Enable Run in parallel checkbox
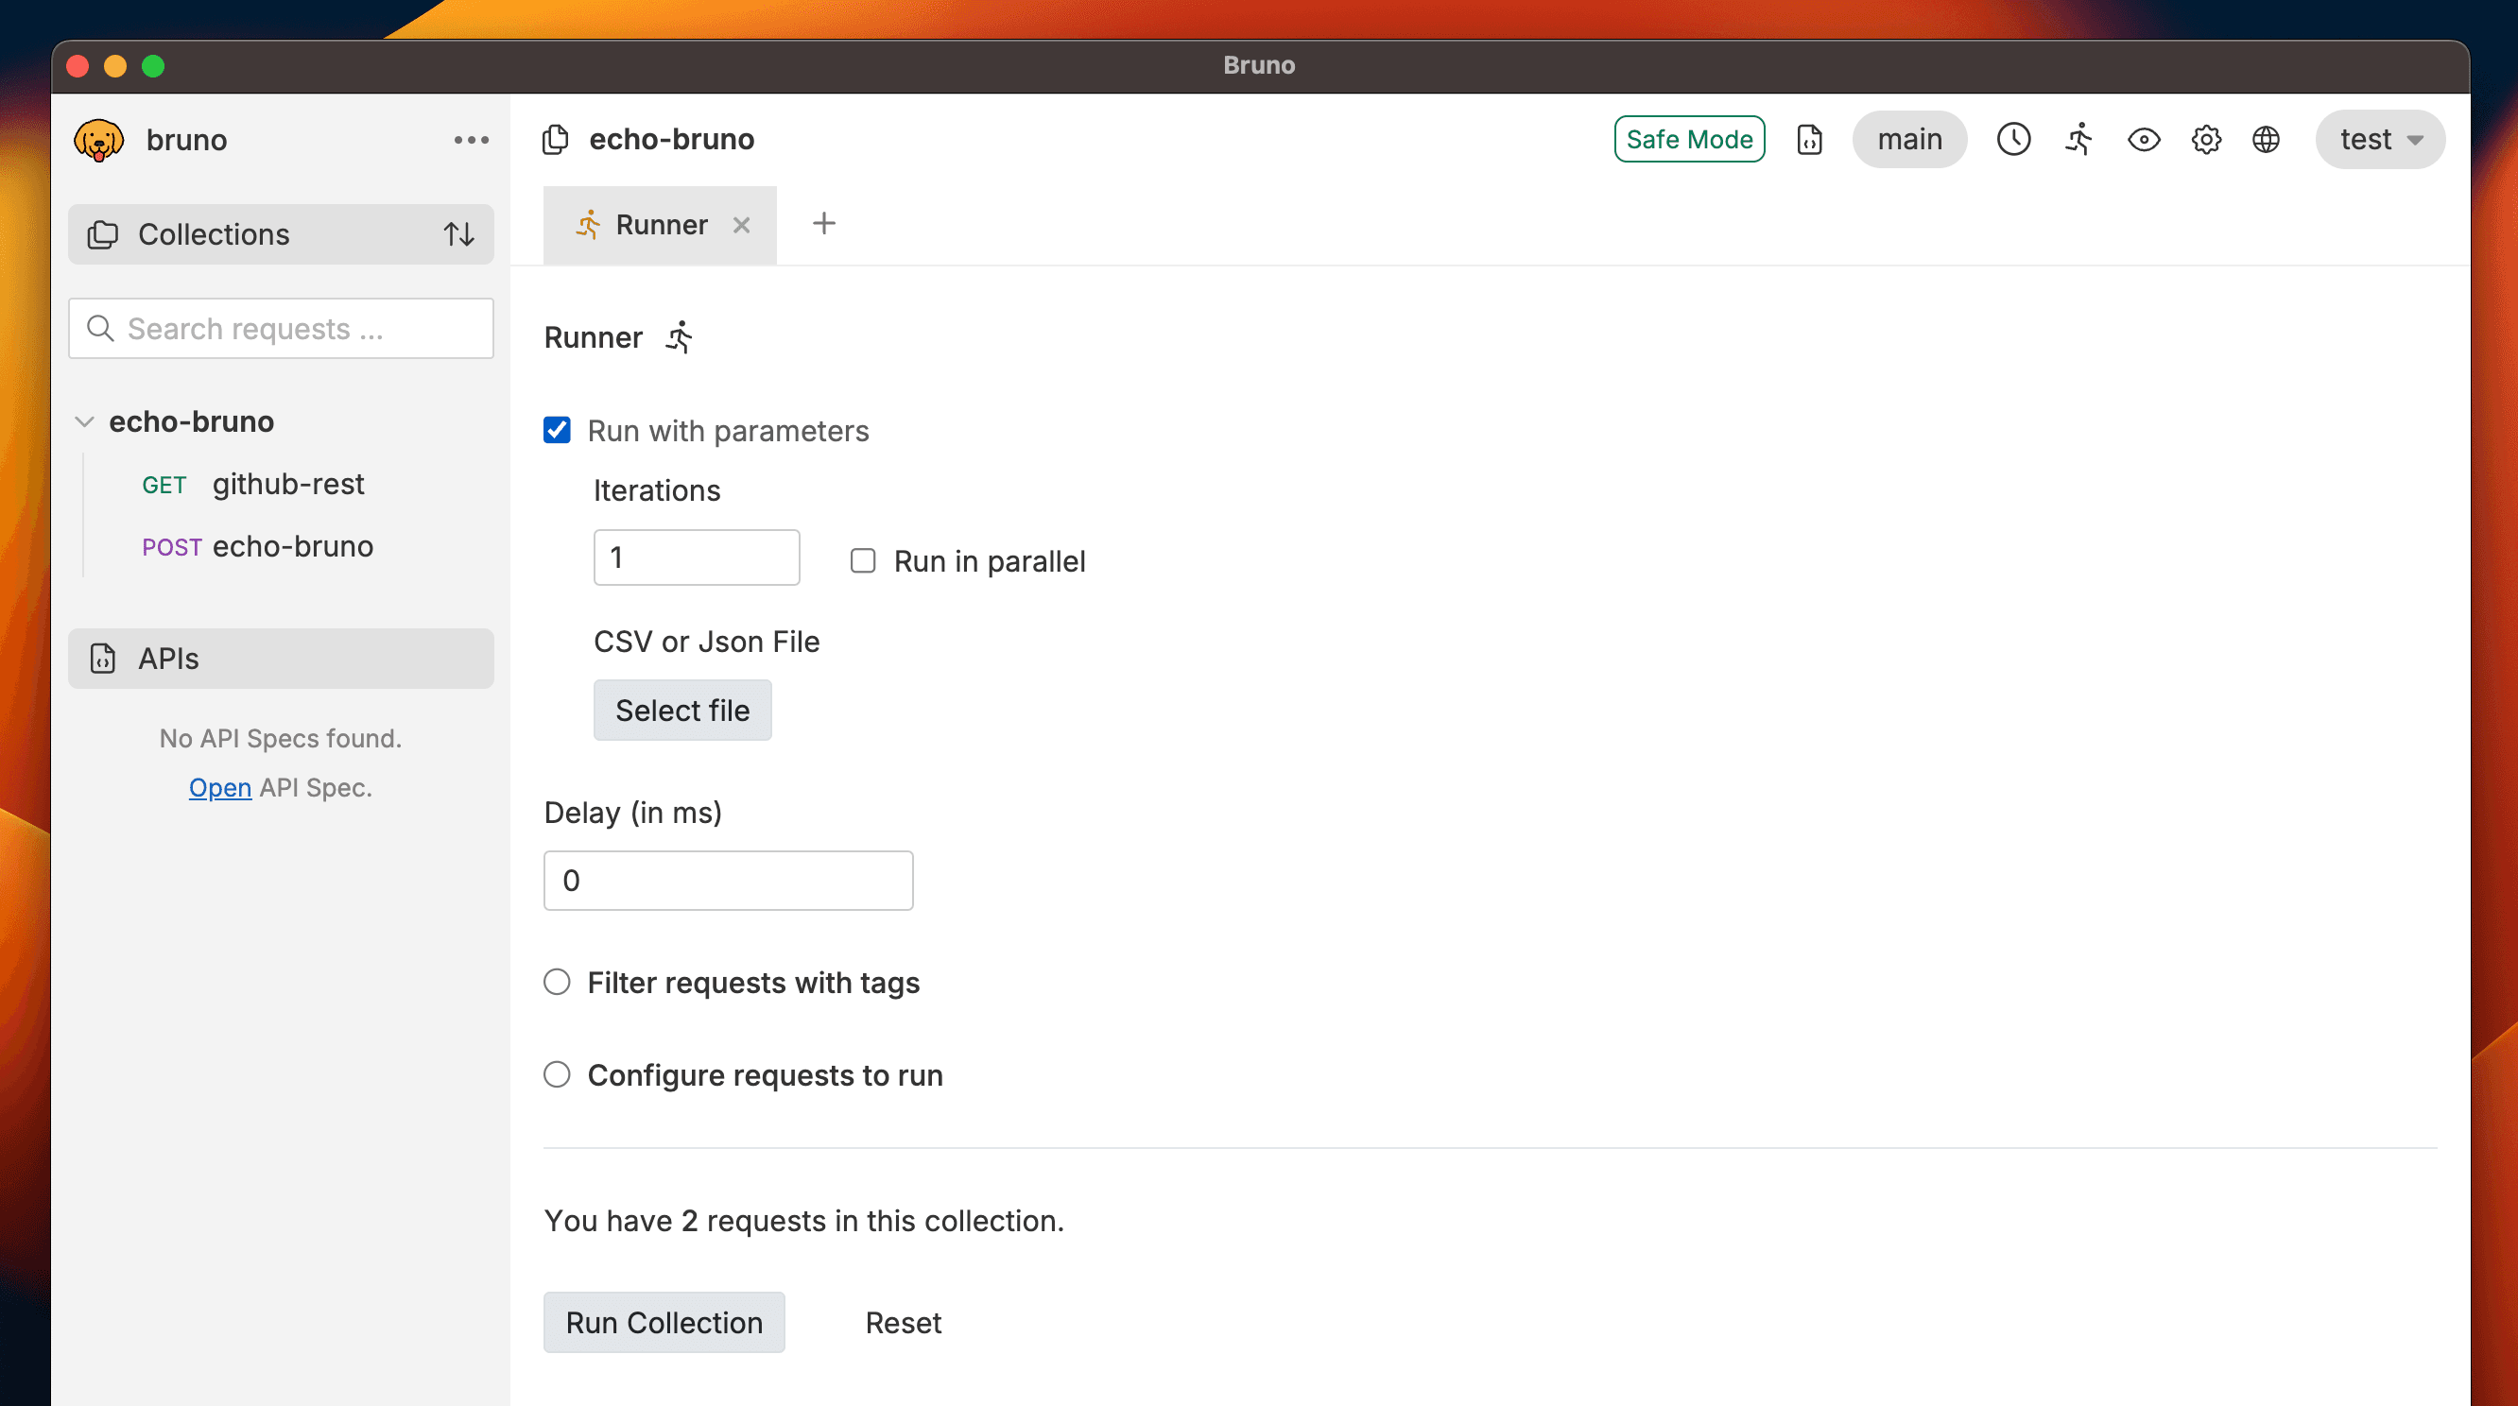Screen dimensions: 2518x1406 862,561
